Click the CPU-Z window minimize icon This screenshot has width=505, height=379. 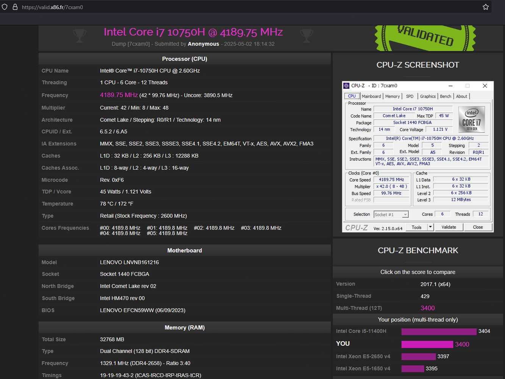point(450,86)
